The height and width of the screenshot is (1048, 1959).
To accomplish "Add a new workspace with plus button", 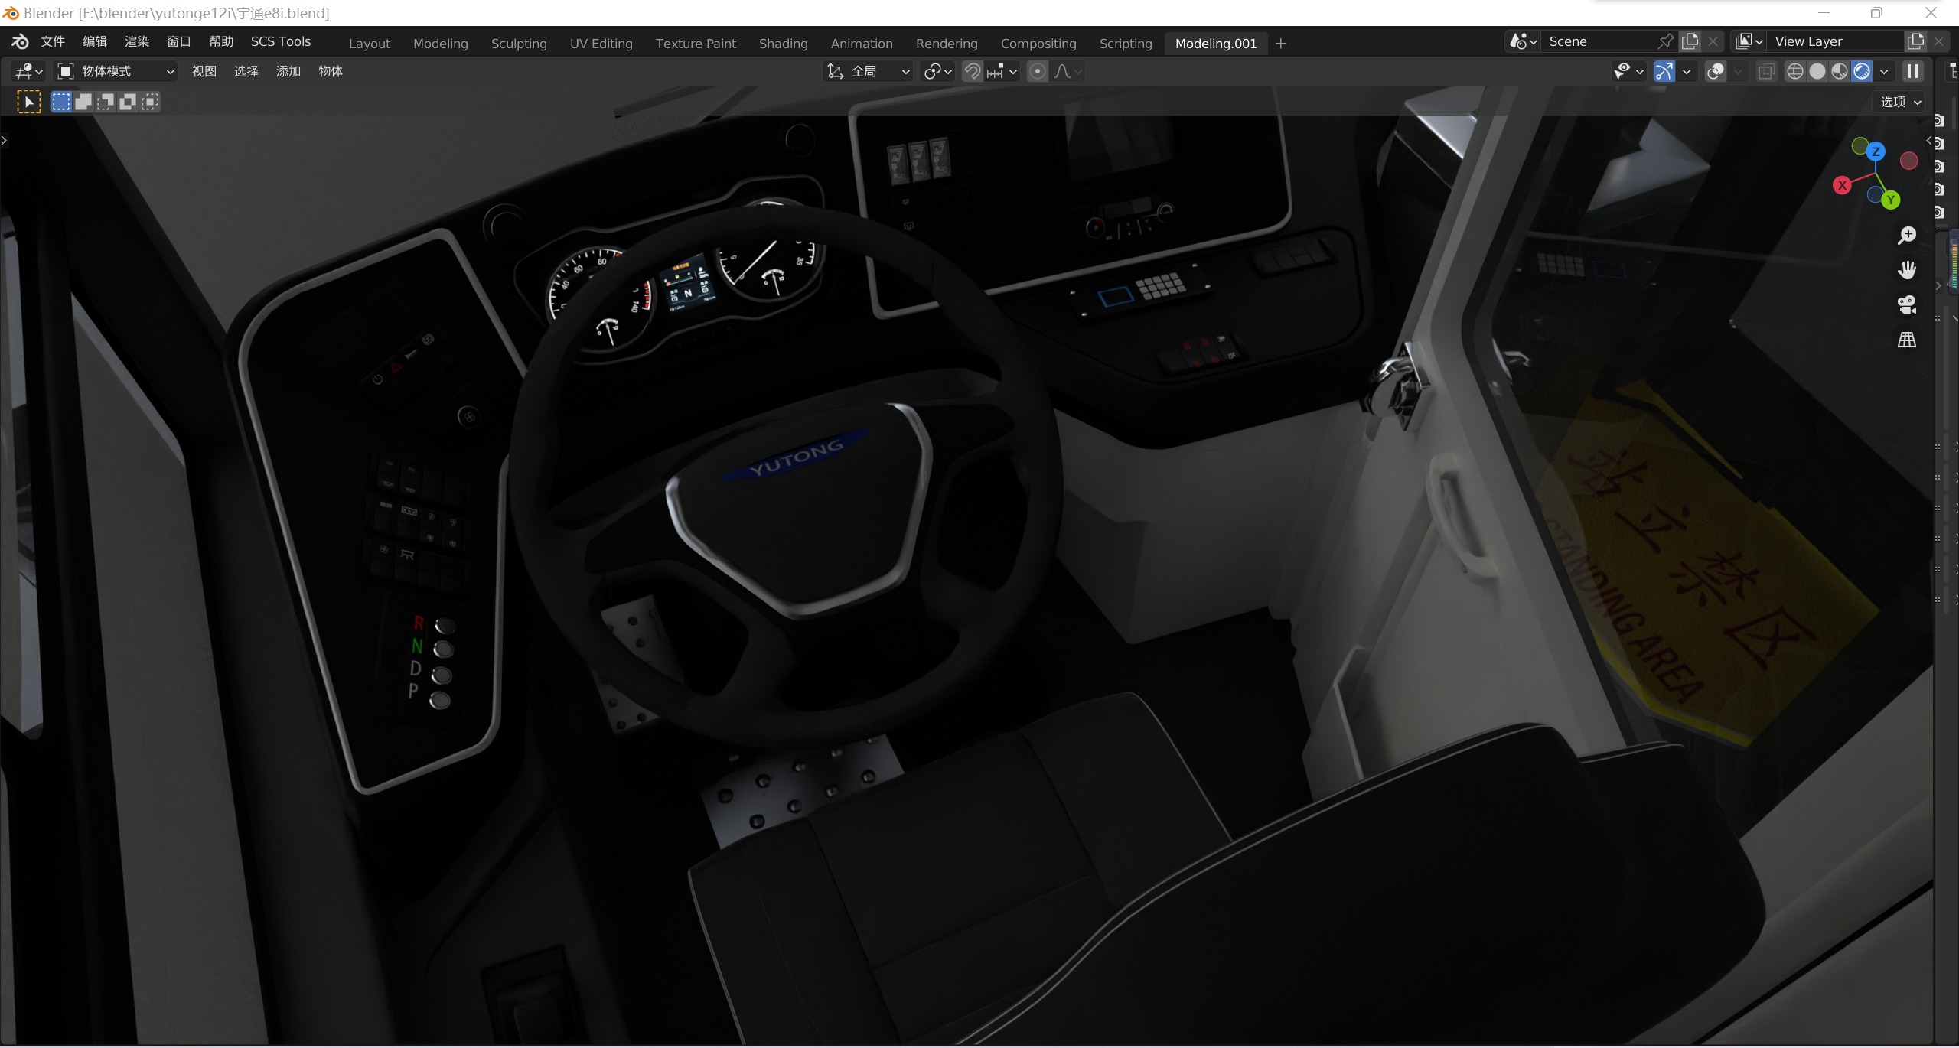I will (x=1281, y=44).
